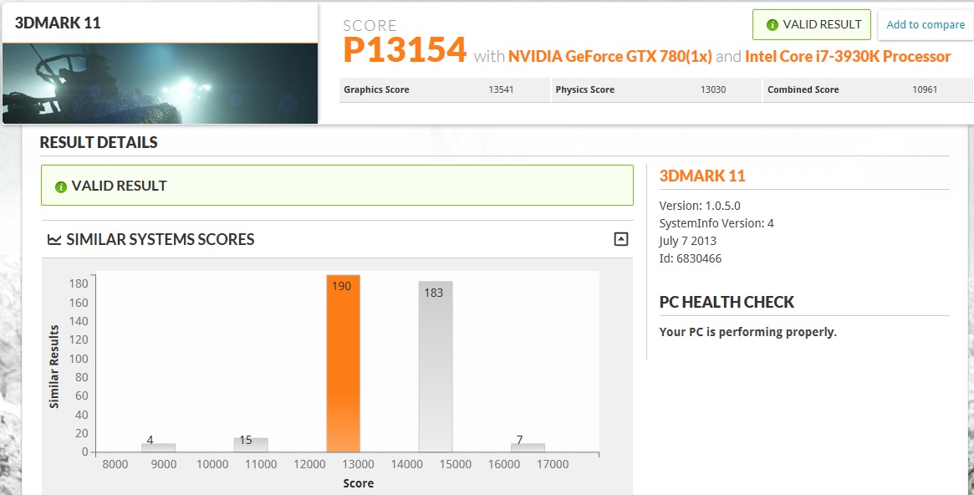Image resolution: width=974 pixels, height=495 pixels.
Task: Click the Physics Score label
Action: (584, 89)
